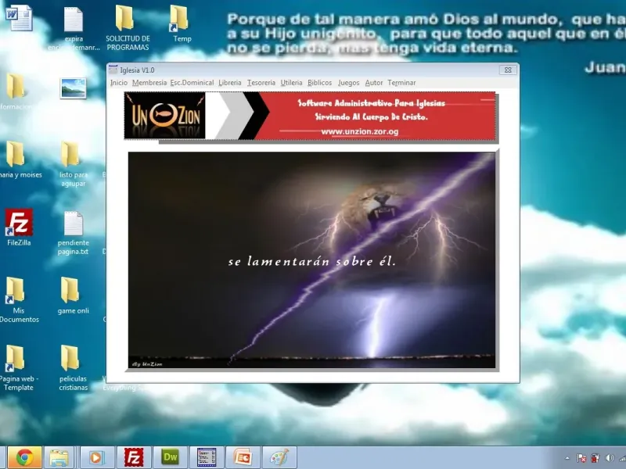The height and width of the screenshot is (469, 626).
Task: Open the Autor menu
Action: [374, 83]
